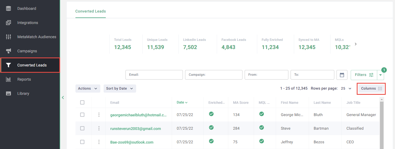This screenshot has height=149, width=395.
Task: Click the Reports bar chart icon
Action: (x=8, y=79)
